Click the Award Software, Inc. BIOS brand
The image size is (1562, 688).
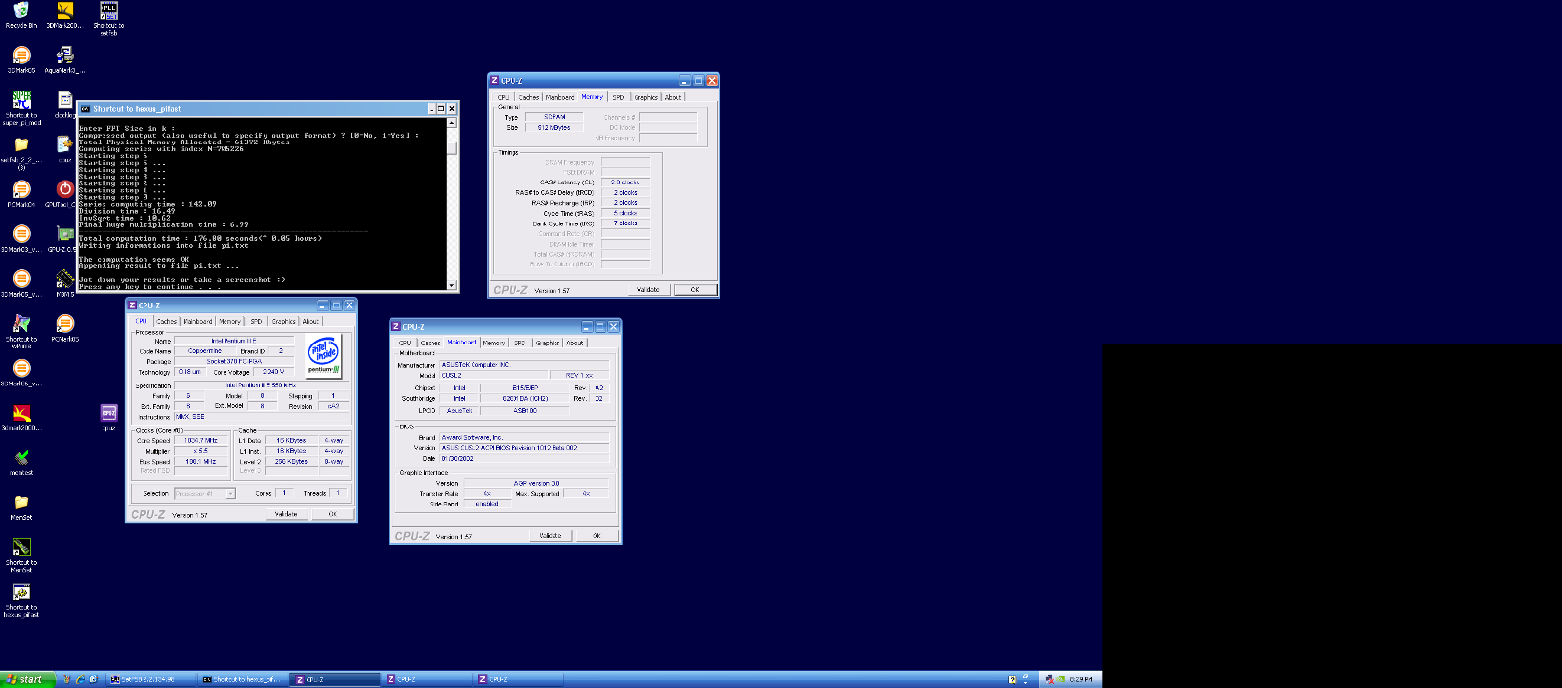(524, 437)
